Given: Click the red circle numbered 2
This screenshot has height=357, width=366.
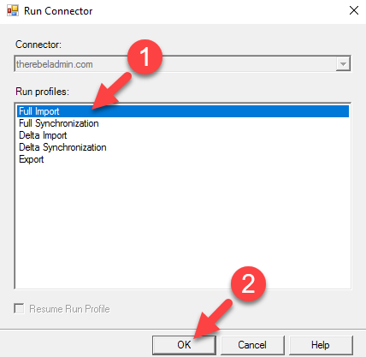Looking at the screenshot, I should (x=248, y=284).
